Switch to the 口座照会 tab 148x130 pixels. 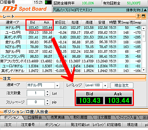coord(35,118)
